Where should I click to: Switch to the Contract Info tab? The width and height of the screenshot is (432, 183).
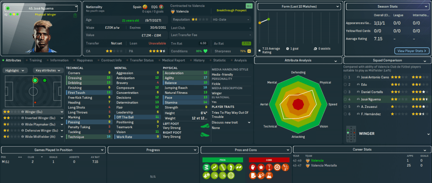[112, 60]
